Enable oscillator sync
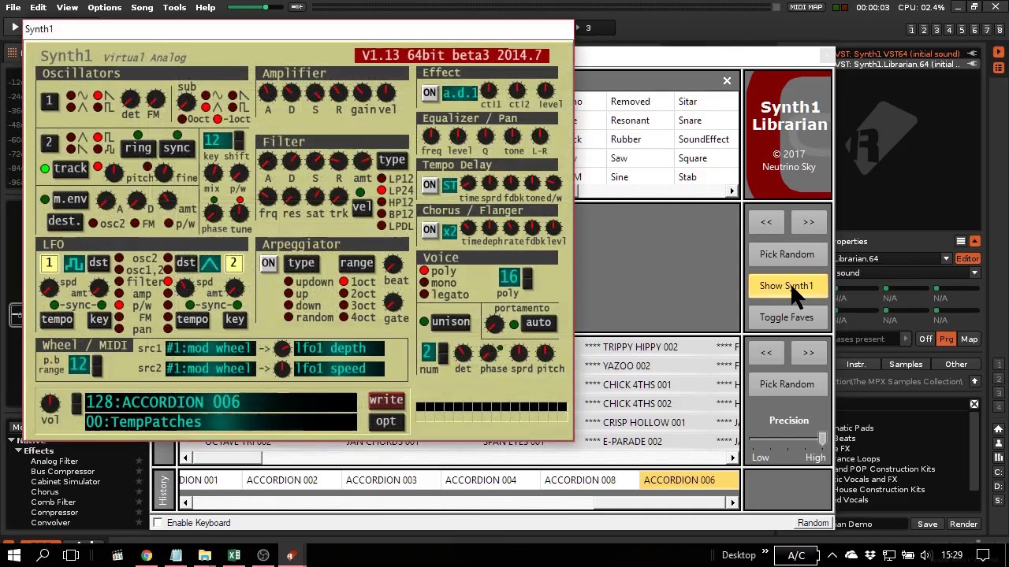 click(177, 148)
